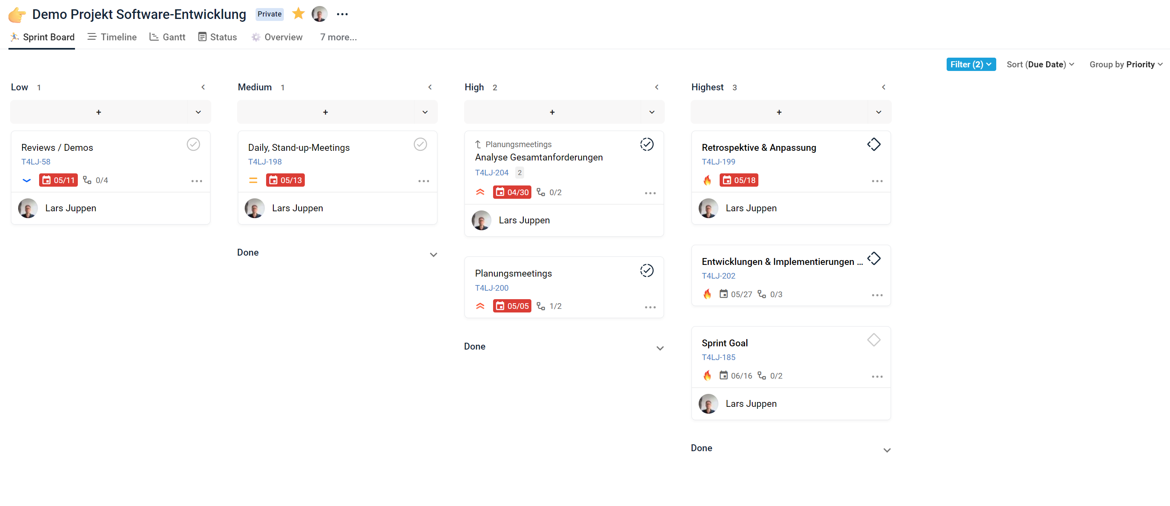
Task: Collapse the Low column with its arrow
Action: (203, 87)
